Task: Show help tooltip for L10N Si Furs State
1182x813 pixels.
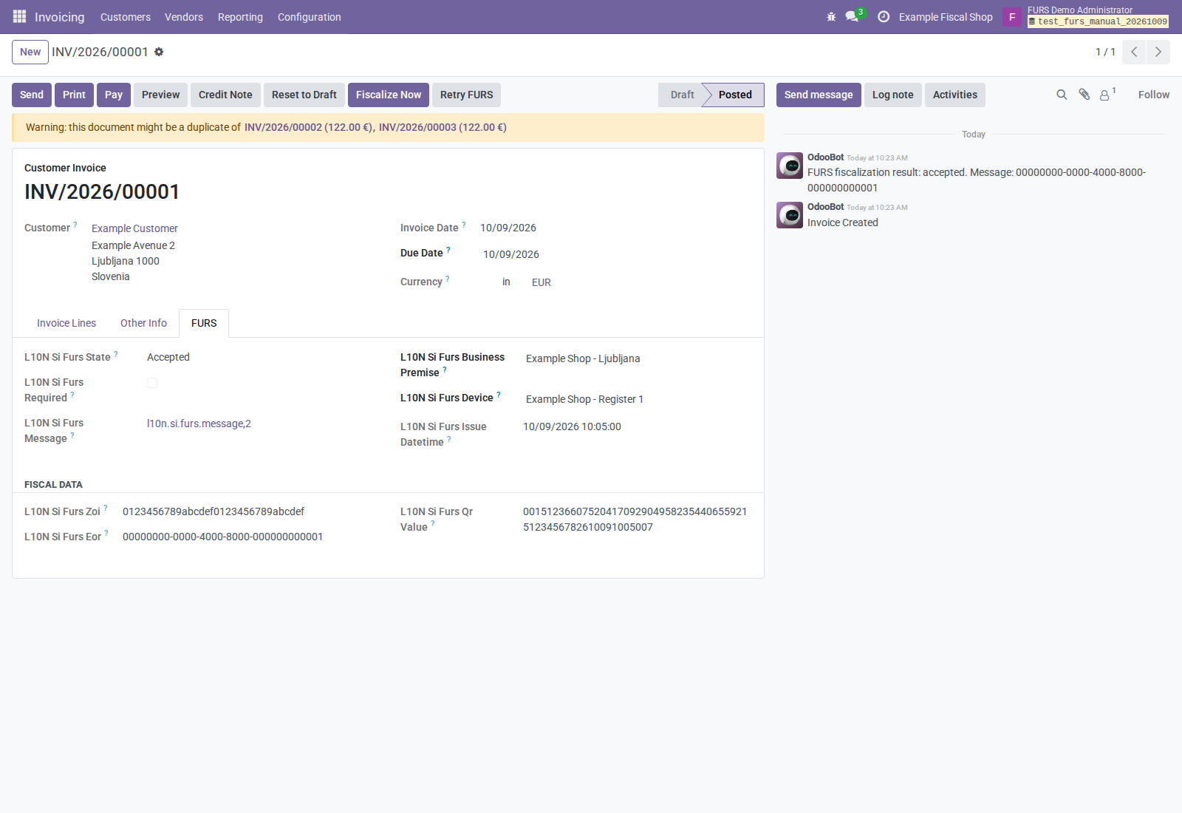Action: click(x=116, y=354)
